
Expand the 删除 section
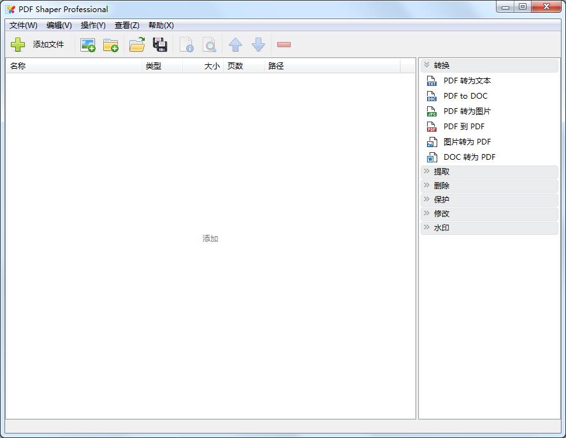[490, 186]
